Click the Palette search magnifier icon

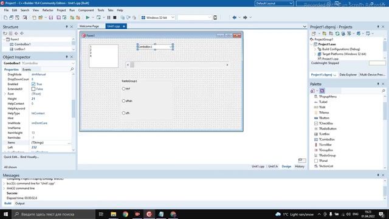384,91
